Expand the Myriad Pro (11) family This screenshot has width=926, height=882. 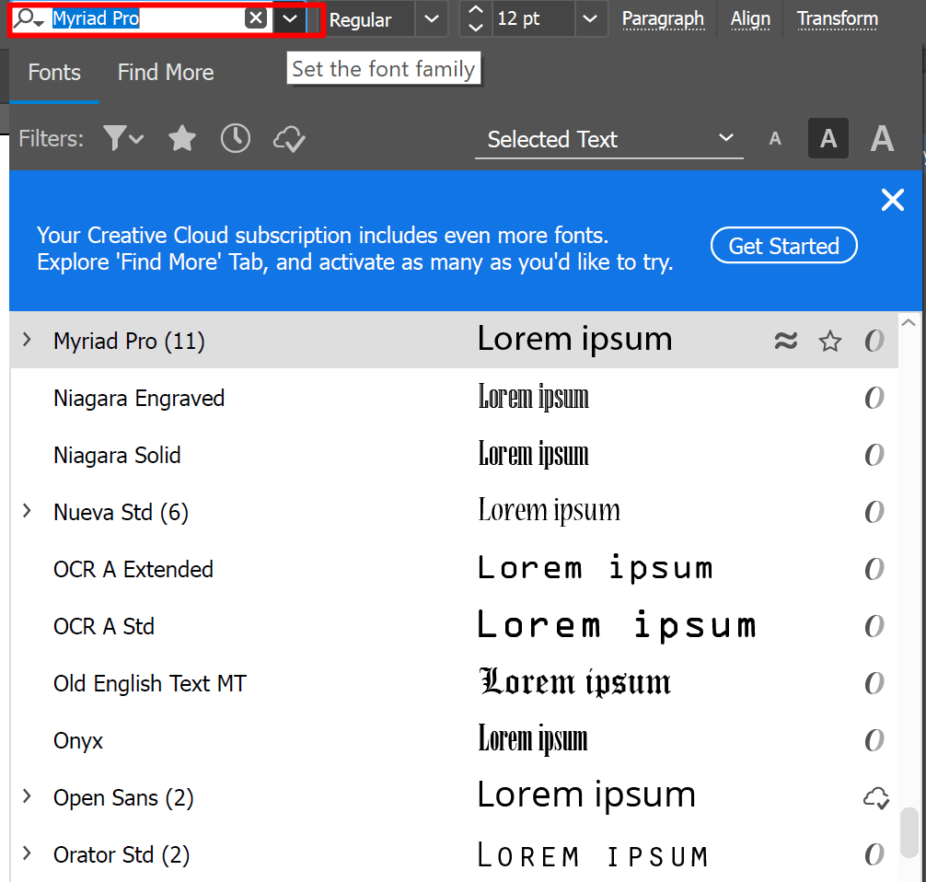point(27,340)
